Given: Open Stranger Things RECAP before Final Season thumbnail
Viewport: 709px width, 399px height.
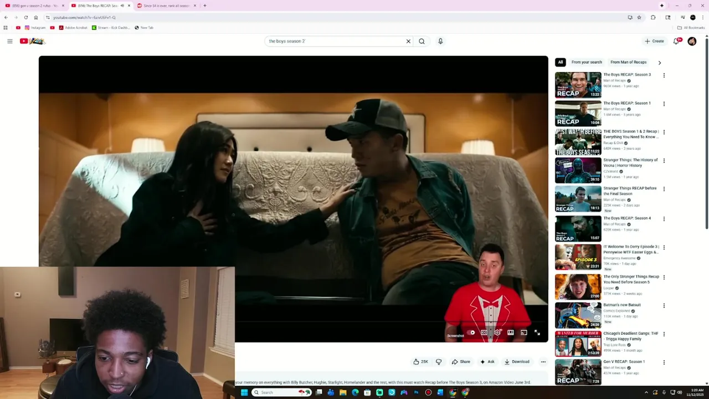Looking at the screenshot, I should click(578, 199).
